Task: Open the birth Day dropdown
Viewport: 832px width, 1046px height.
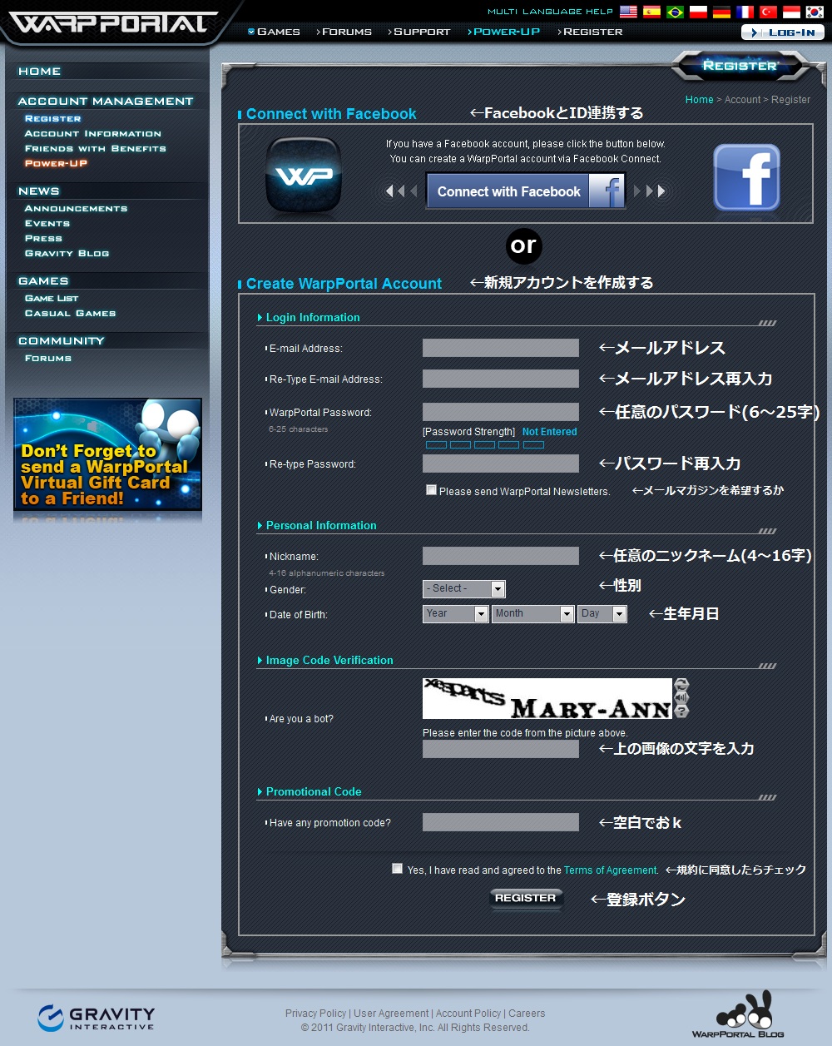Action: [602, 614]
